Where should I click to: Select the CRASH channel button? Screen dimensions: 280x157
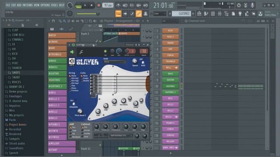(x=170, y=55)
